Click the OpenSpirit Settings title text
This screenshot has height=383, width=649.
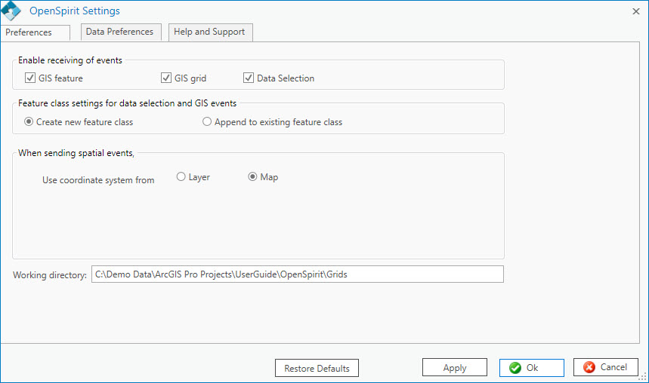[75, 11]
